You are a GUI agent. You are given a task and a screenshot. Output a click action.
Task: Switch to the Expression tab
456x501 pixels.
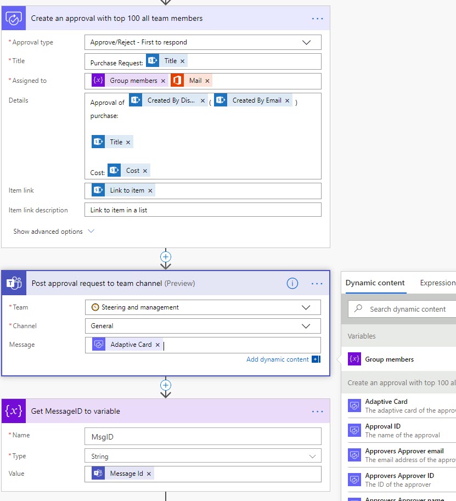tap(437, 283)
